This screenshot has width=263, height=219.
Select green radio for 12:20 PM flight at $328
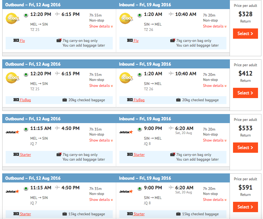pos(26,15)
